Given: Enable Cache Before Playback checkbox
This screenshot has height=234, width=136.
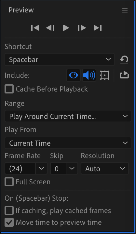Looking at the screenshot, I should pyautogui.click(x=9, y=89).
